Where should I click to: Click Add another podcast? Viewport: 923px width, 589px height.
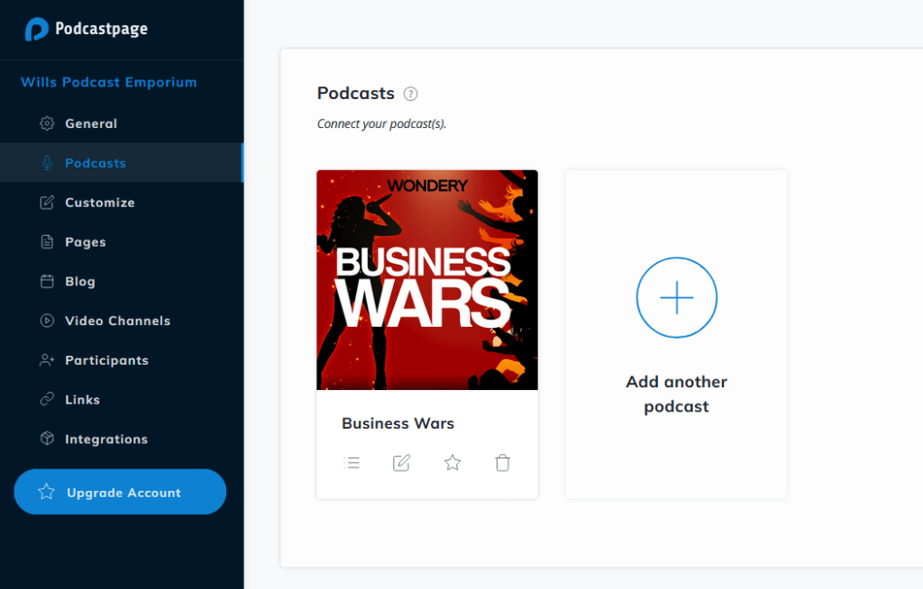click(x=676, y=394)
